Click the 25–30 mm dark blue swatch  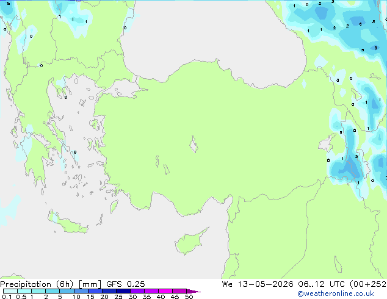tap(123, 291)
